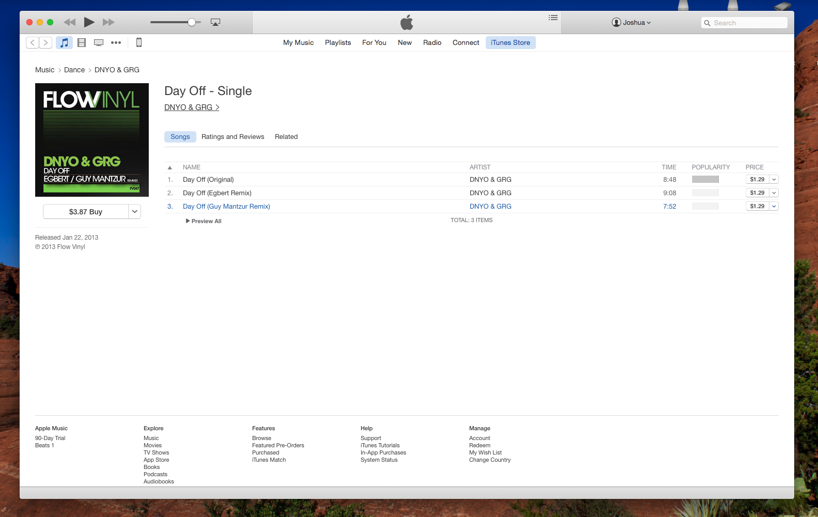Open Beats 1 footer link
Screen dimensions: 818x517
44,446
